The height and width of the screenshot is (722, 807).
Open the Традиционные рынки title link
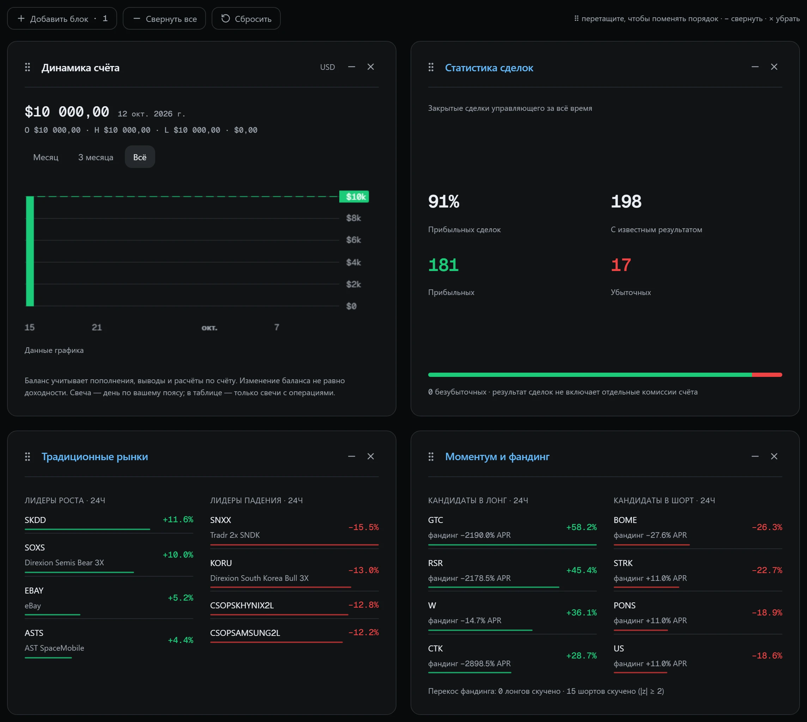(95, 457)
